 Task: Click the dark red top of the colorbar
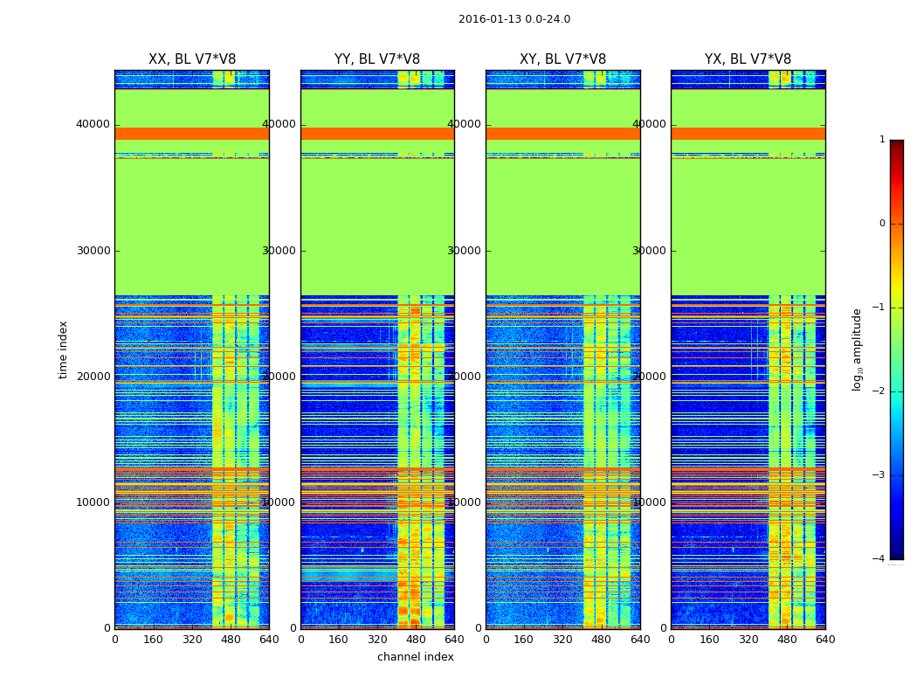(897, 143)
